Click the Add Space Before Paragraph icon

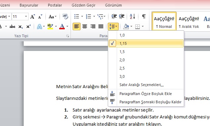112,94
